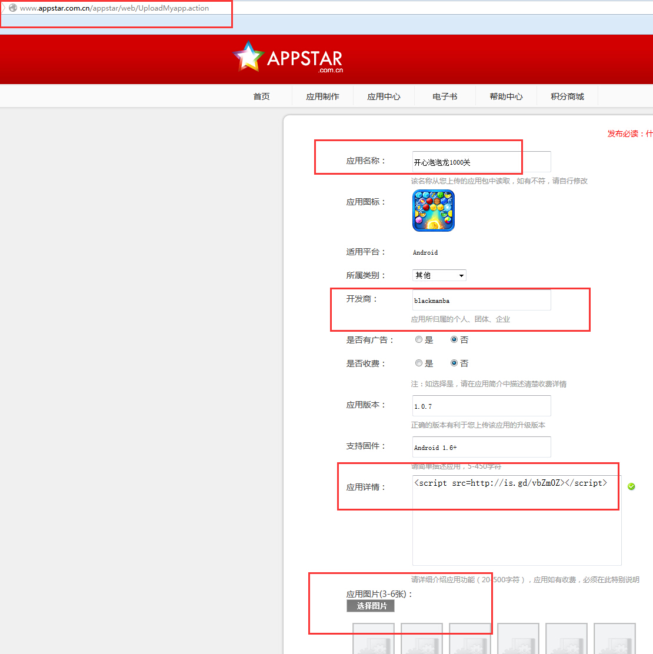Click the AppStar logo
The height and width of the screenshot is (654, 653).
tap(288, 58)
